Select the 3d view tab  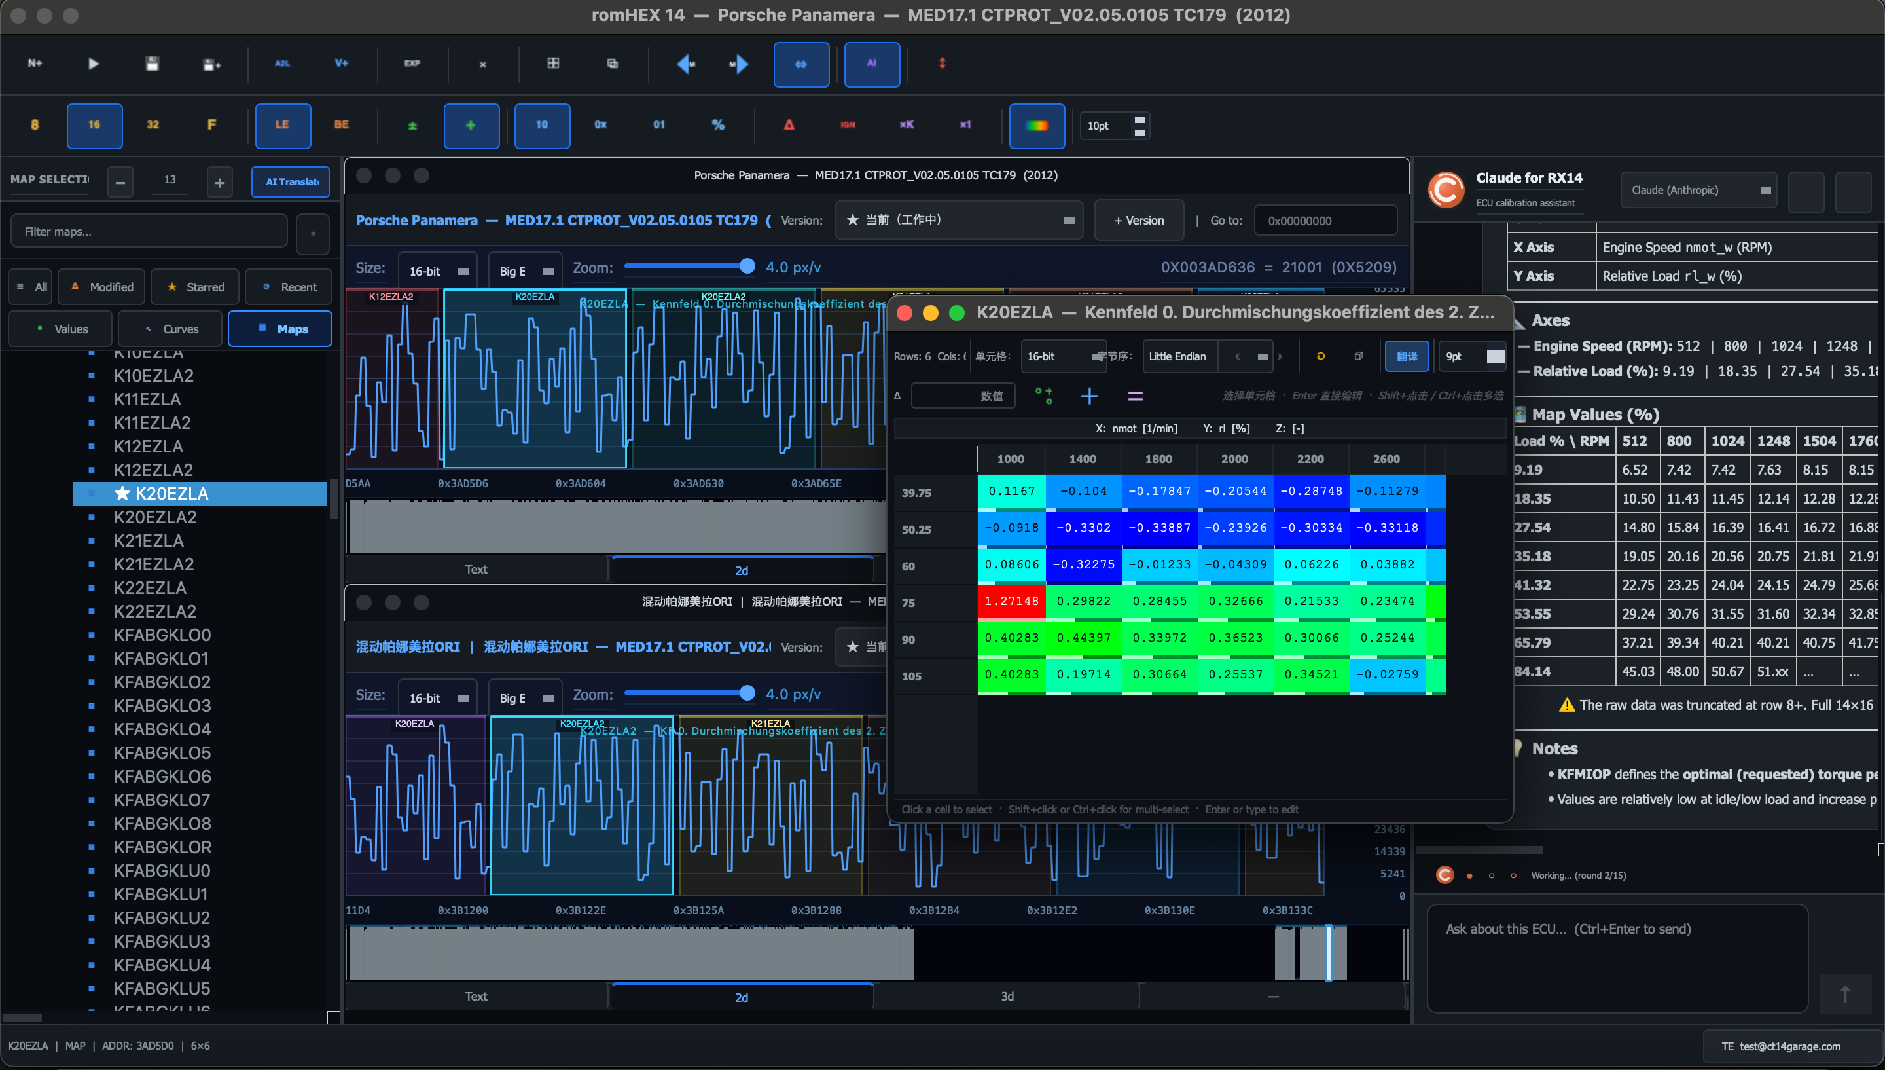point(1007,997)
